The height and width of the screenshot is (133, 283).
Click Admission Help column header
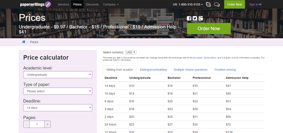[237, 78]
